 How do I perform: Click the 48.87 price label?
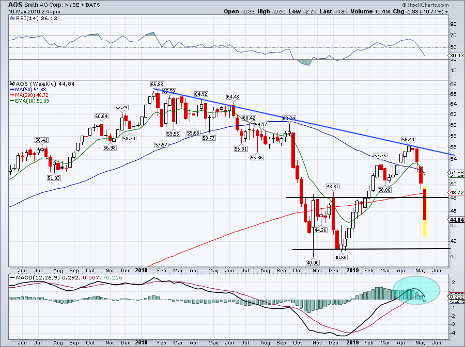pyautogui.click(x=333, y=186)
